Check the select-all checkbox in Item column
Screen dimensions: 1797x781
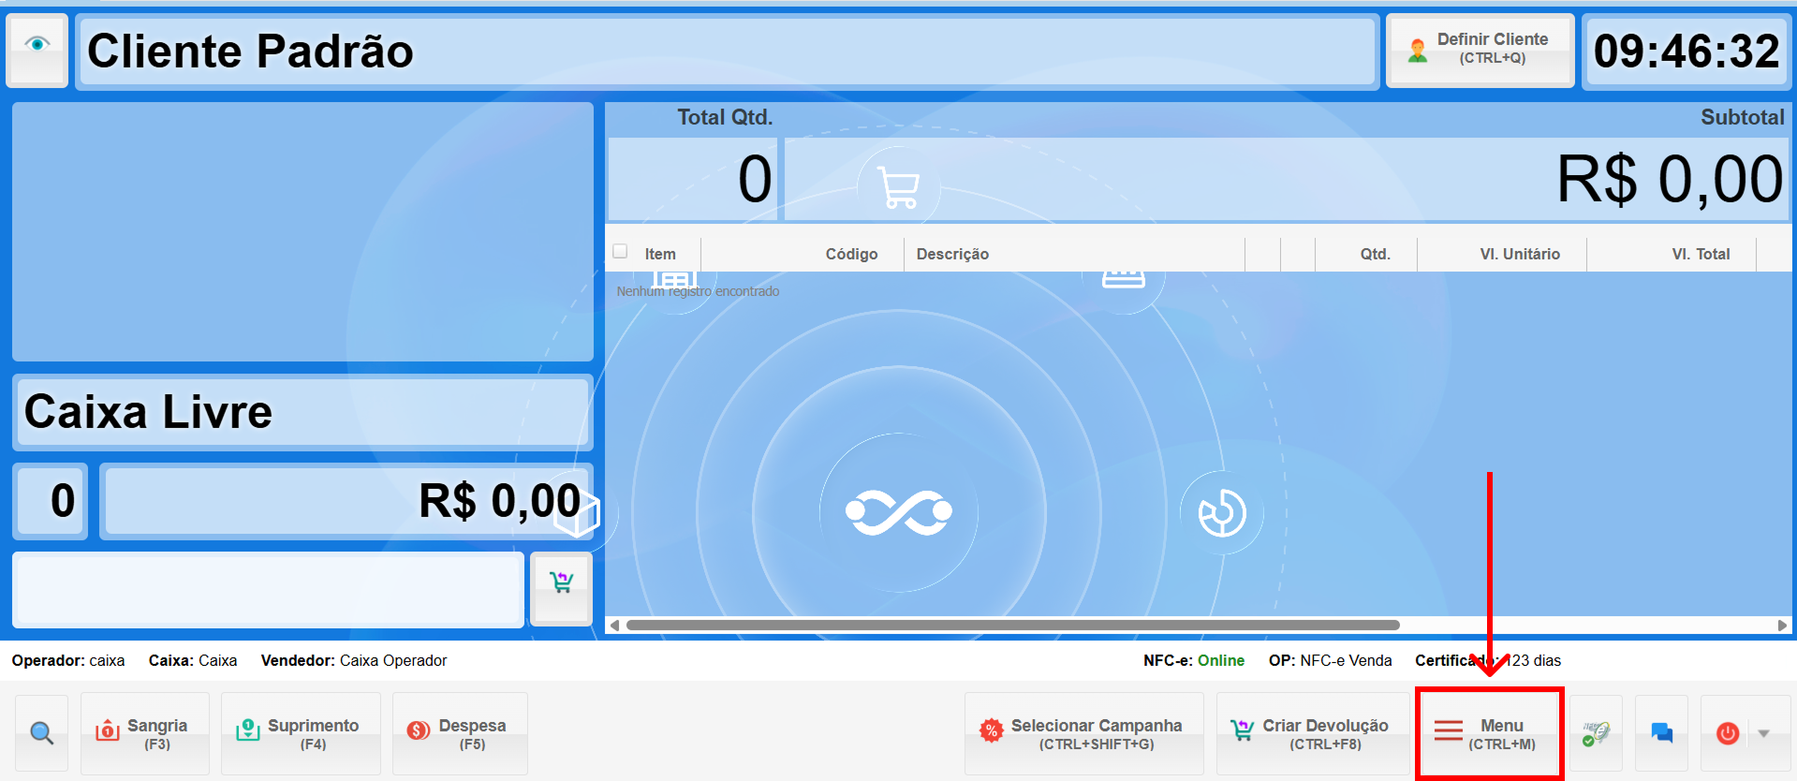pos(620,252)
